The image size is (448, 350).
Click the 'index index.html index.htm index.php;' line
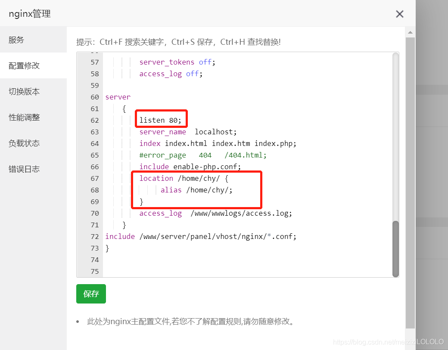pos(218,144)
